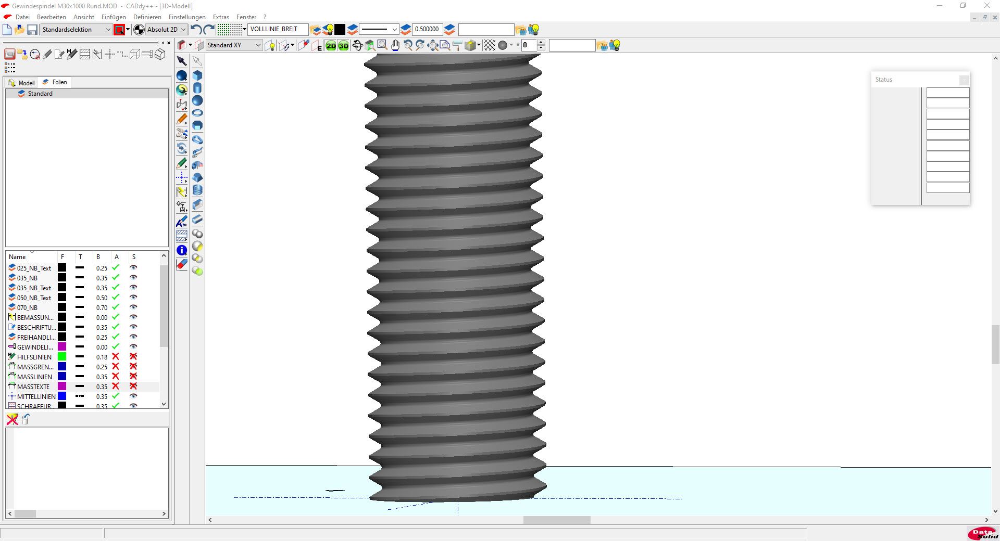Create a torus solid

click(197, 113)
